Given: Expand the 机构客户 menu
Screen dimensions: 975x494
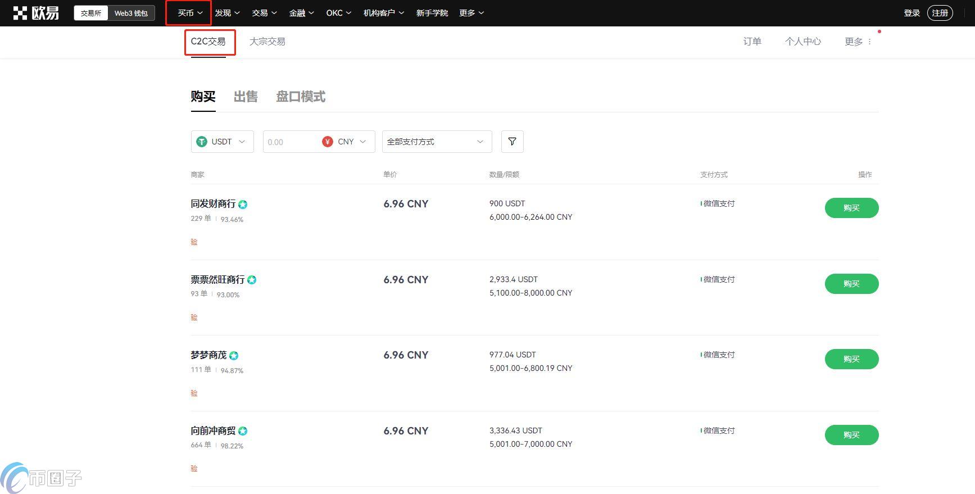Looking at the screenshot, I should click(x=384, y=13).
